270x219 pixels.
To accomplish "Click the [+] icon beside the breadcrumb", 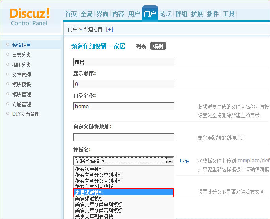I will pos(109,29).
